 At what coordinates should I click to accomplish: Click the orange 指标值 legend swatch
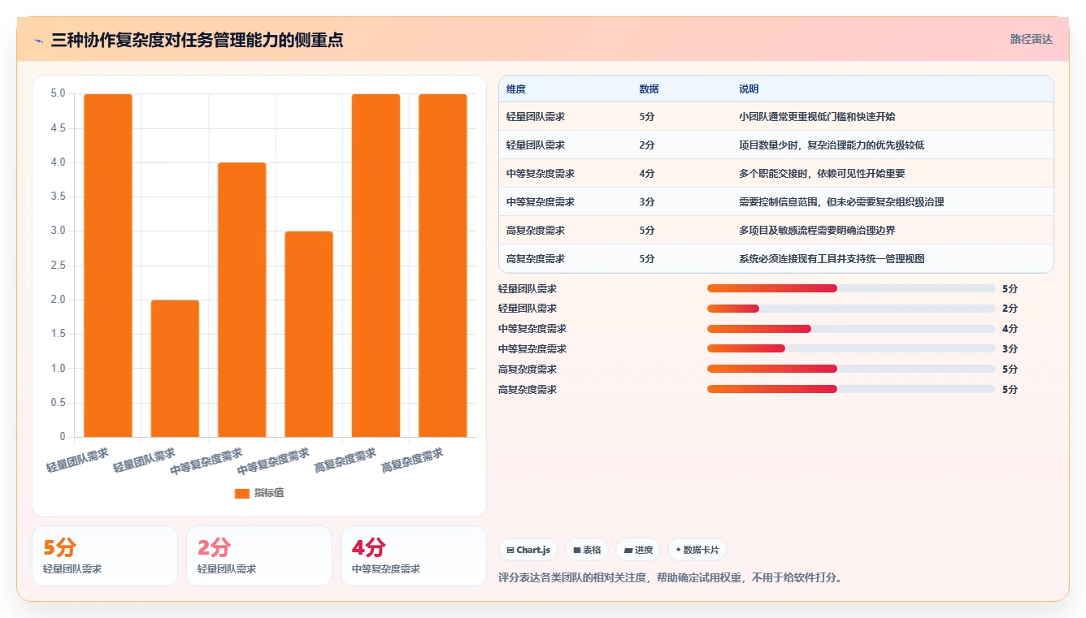click(x=242, y=493)
